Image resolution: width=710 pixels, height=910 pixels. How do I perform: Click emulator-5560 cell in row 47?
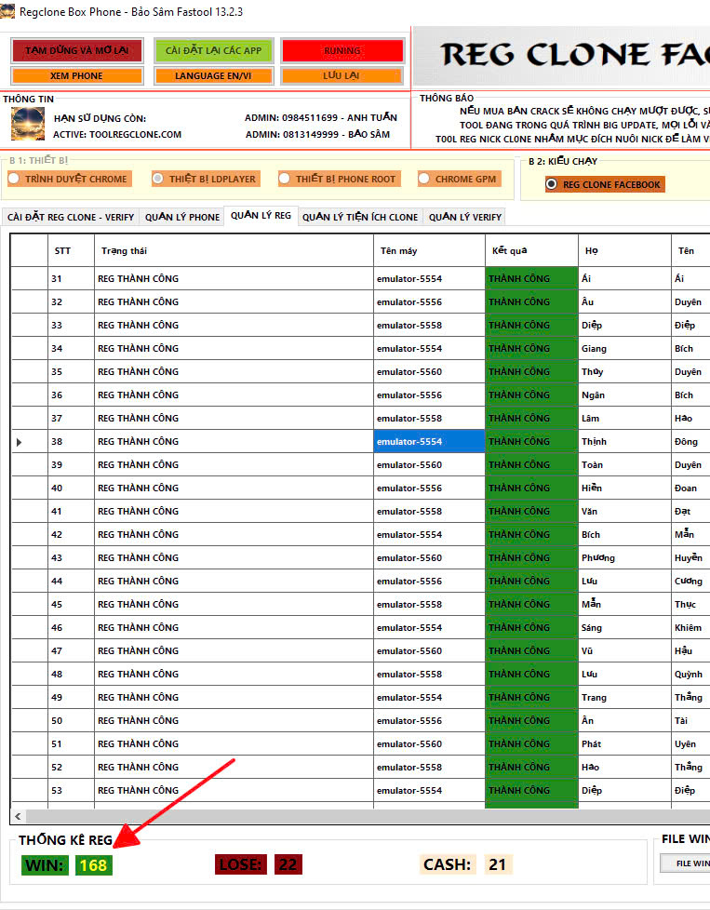tap(429, 650)
